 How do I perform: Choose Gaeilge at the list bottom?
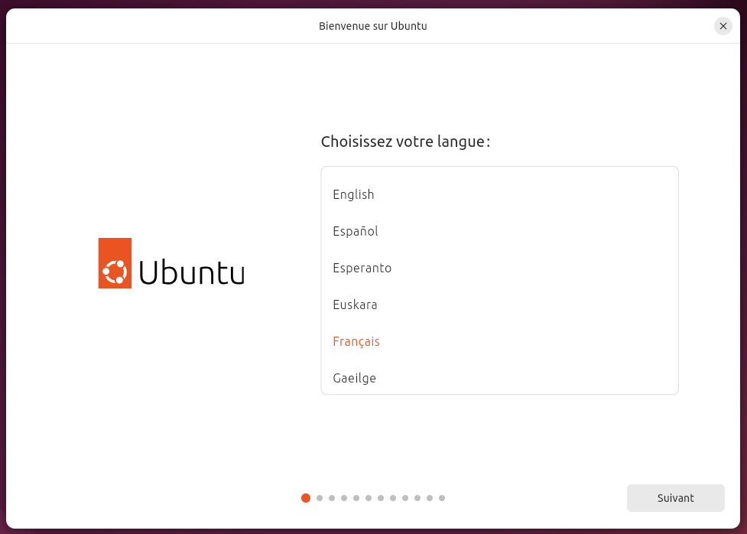click(499, 377)
